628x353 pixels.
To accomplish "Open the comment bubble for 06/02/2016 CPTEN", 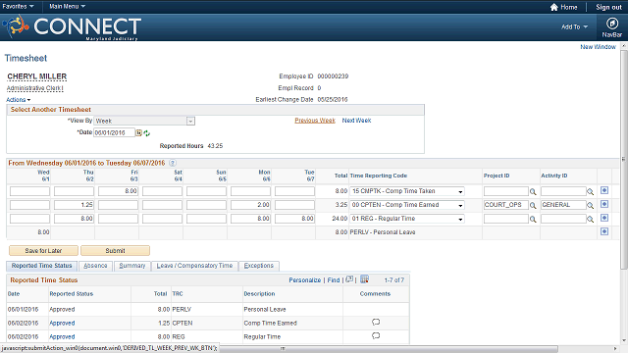I will point(375,323).
